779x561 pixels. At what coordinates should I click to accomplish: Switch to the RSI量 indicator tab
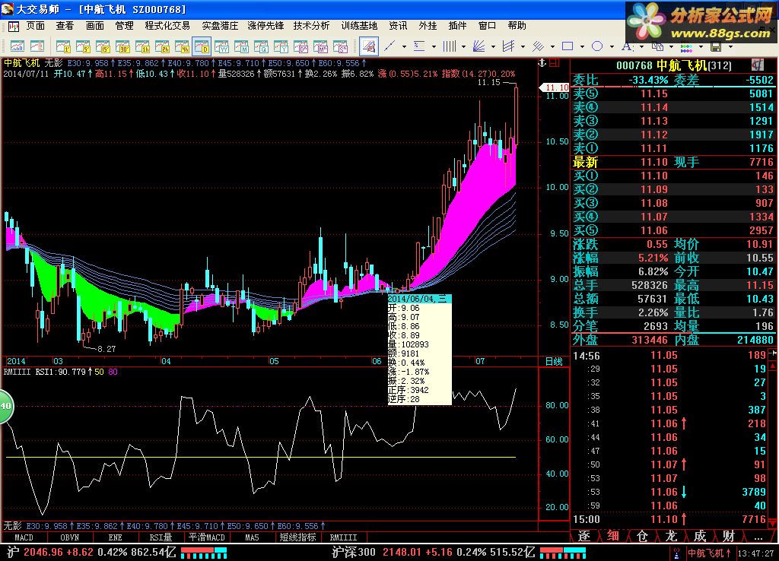pyautogui.click(x=161, y=537)
